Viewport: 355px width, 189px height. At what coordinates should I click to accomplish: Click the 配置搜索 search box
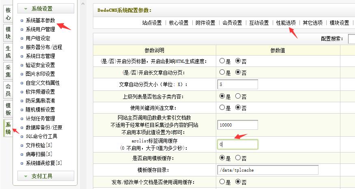click(x=351, y=39)
